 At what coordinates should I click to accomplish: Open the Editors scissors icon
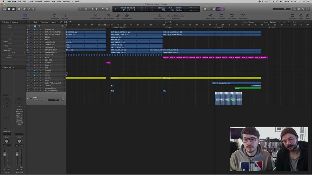point(33,9)
